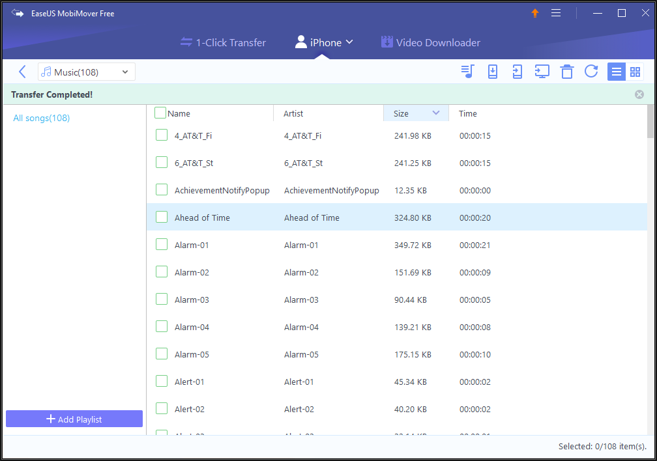657x461 pixels.
Task: Select All songs(108) in sidebar
Action: coord(42,118)
